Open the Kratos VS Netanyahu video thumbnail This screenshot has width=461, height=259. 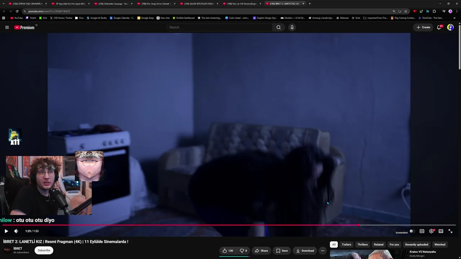tap(368, 254)
